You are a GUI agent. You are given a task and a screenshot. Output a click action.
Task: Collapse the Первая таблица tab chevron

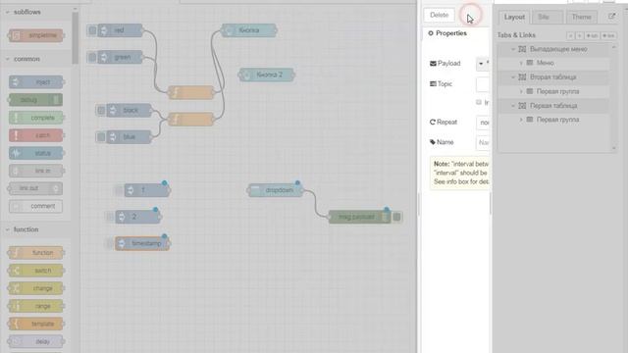click(513, 106)
